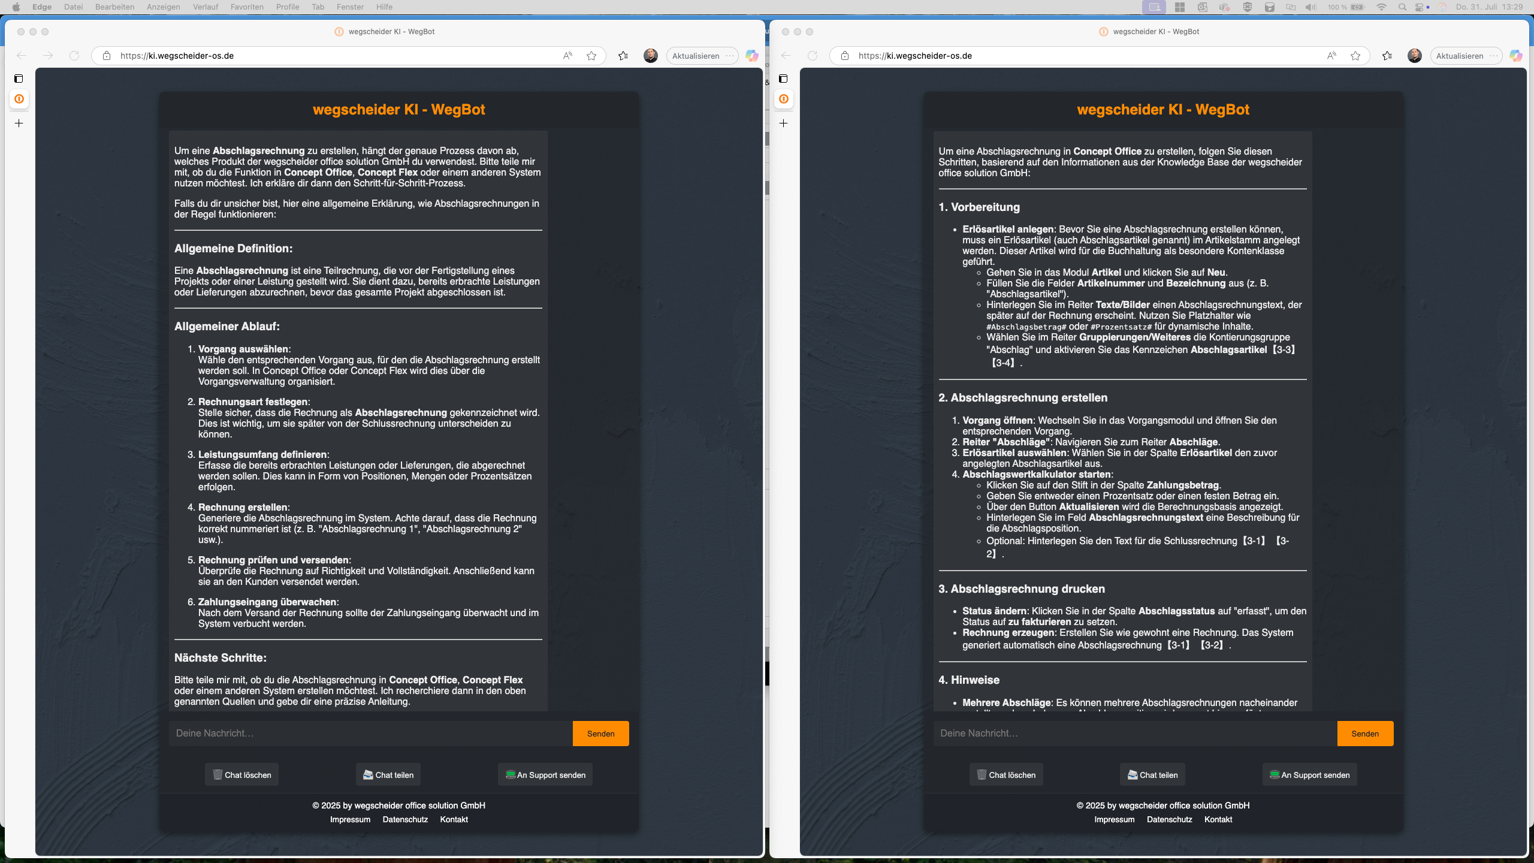Screen dimensions: 1534x863
Task: Click An Support senden in right chat
Action: (x=1309, y=775)
